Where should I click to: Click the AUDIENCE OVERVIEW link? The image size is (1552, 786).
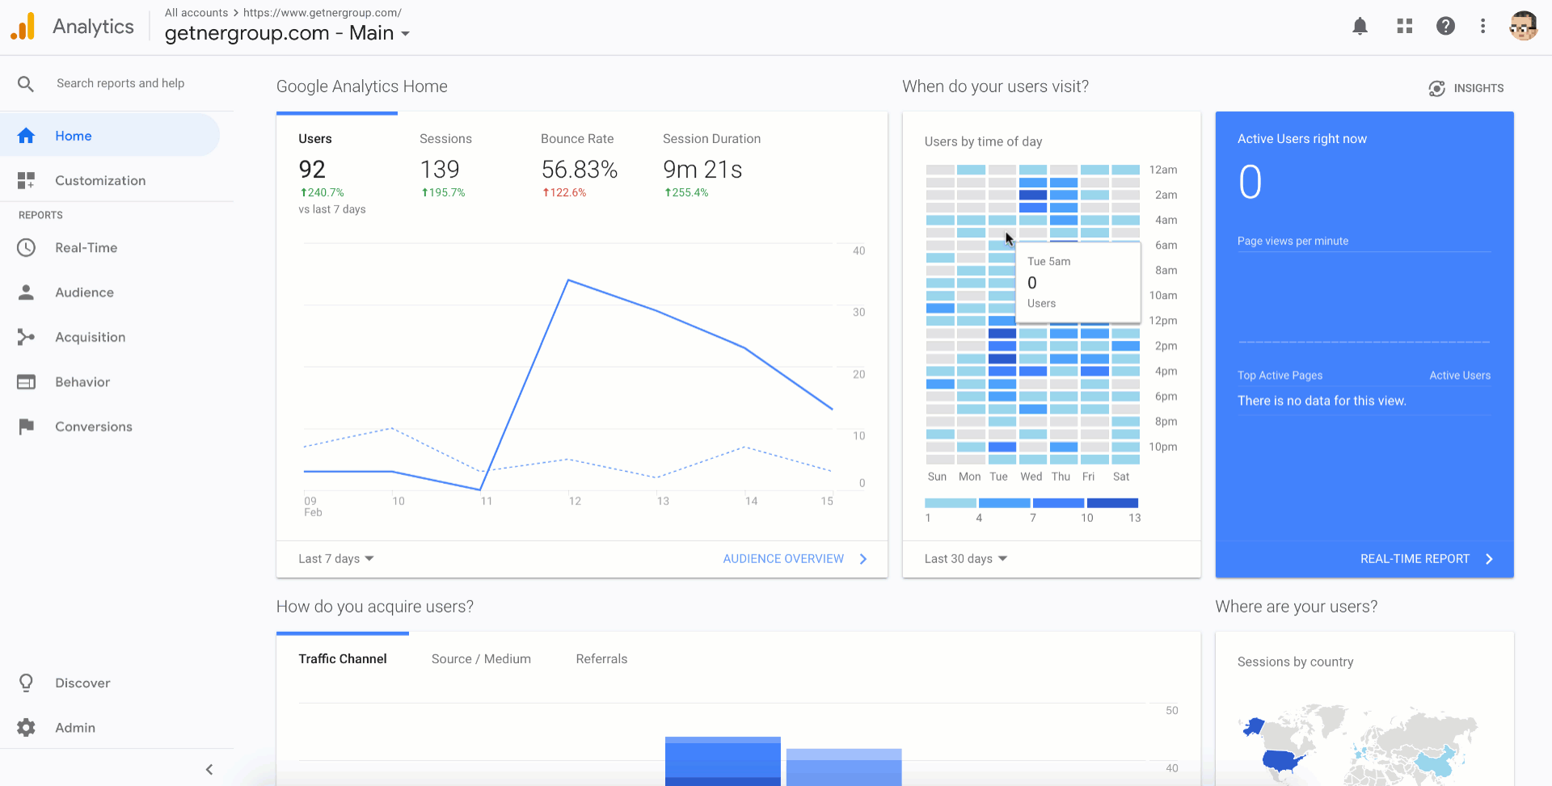point(783,559)
